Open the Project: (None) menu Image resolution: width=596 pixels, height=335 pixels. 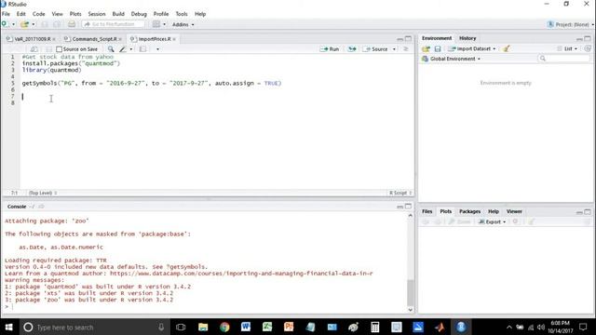point(570,24)
